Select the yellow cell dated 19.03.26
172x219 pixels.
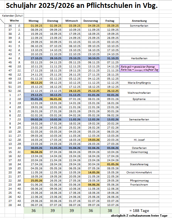click(x=91, y=140)
